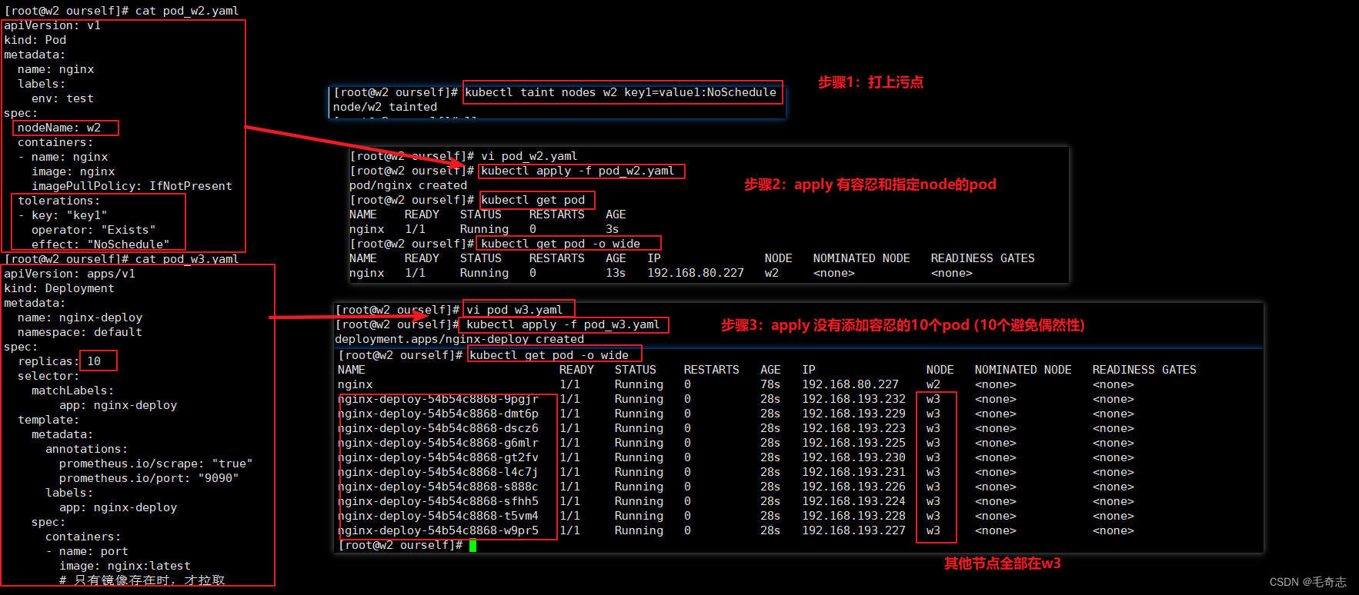Select the 'vi pod_w3.yaml' command
The width and height of the screenshot is (1359, 595).
[x=515, y=310]
